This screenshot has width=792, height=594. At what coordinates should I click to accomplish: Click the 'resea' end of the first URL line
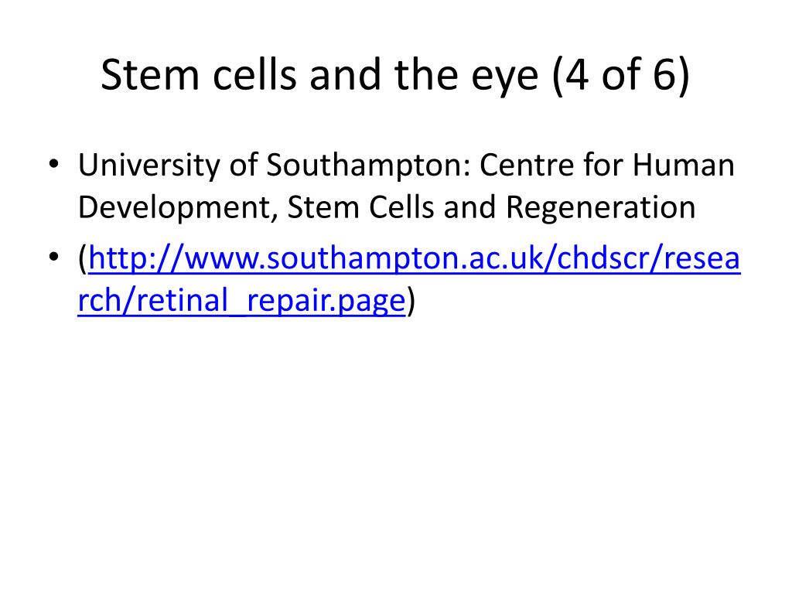(x=702, y=258)
